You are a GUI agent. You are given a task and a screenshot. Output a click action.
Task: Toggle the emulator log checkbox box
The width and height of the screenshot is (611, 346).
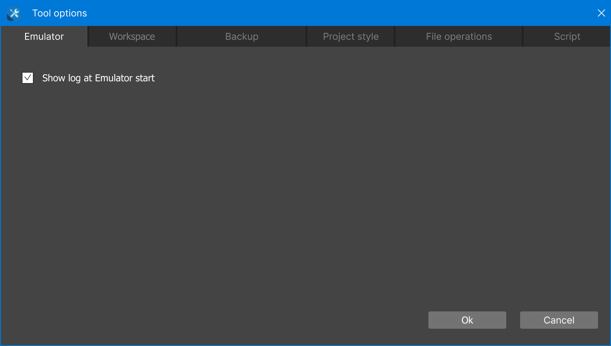point(28,78)
